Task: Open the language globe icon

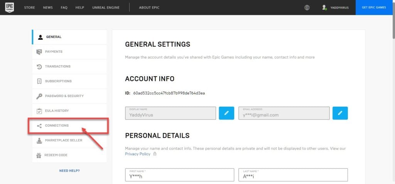Action: point(307,8)
